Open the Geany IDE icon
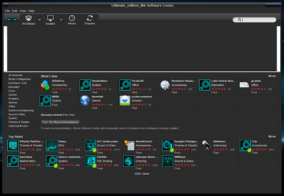 point(51,146)
